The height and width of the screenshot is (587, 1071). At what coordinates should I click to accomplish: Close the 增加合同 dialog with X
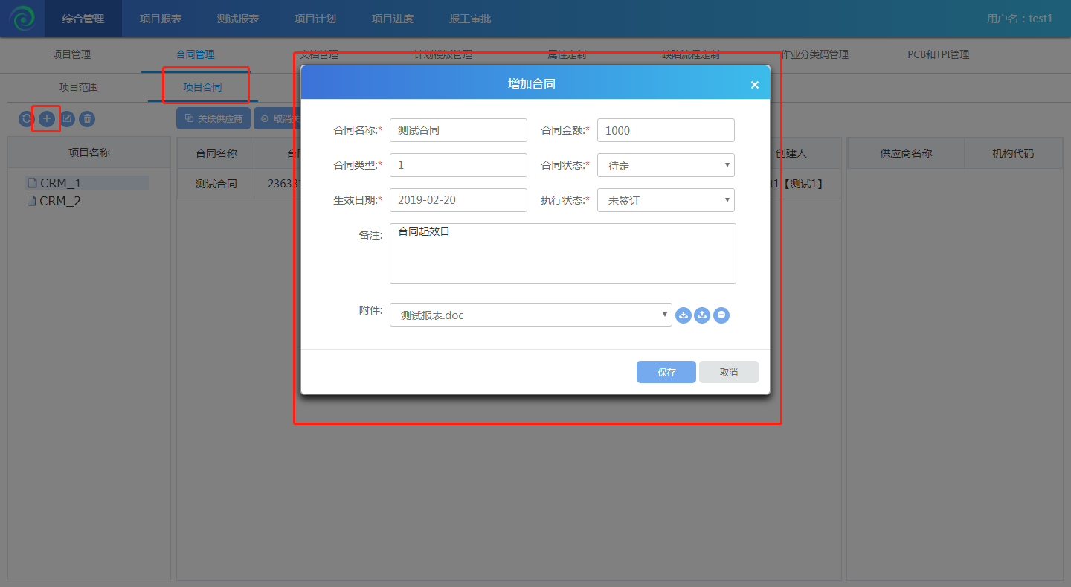[x=754, y=85]
